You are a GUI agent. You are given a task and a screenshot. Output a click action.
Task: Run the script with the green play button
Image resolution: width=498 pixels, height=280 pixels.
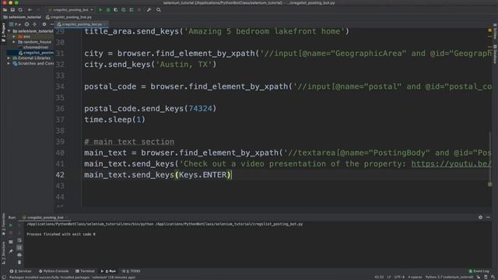pyautogui.click(x=100, y=10)
